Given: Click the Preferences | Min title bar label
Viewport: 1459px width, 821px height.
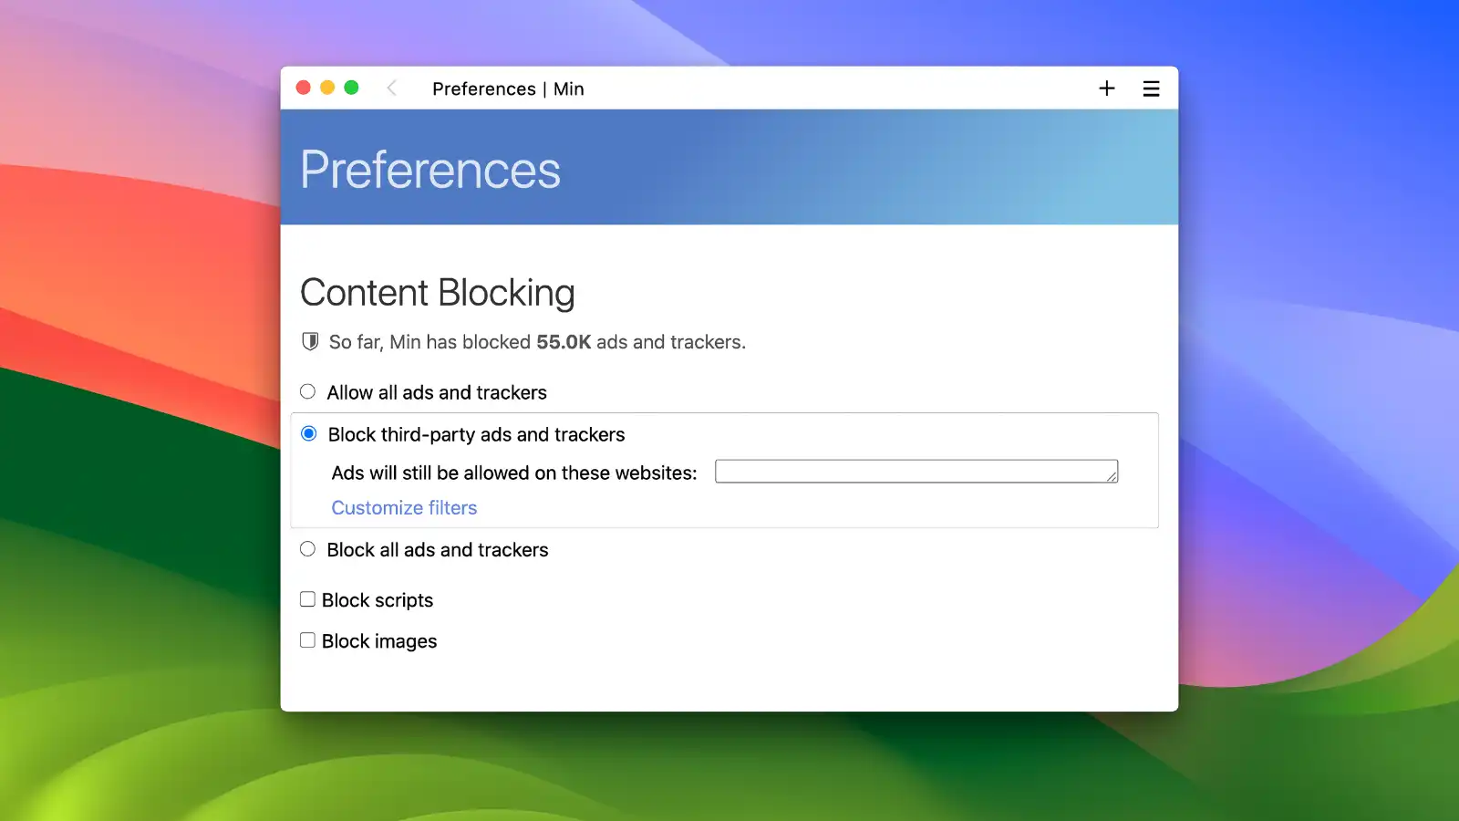Looking at the screenshot, I should pos(508,88).
